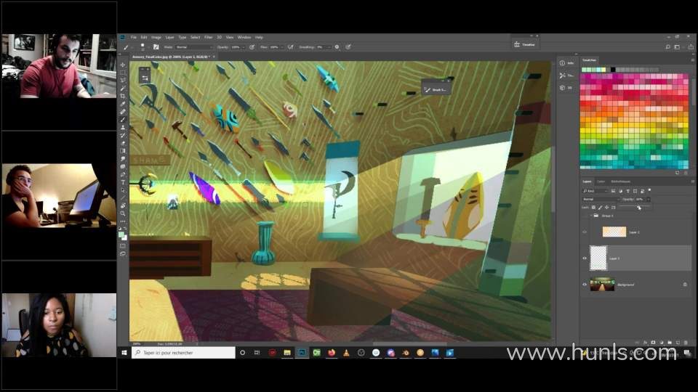Open Firefox from the taskbar

pyautogui.click(x=332, y=353)
